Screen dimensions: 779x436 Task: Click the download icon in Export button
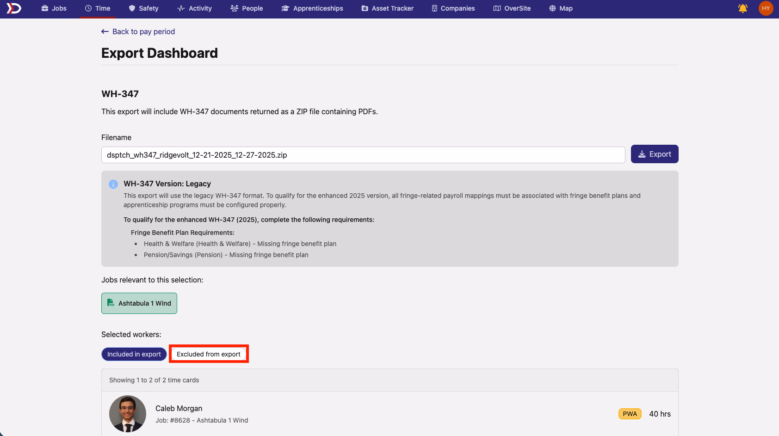click(642, 154)
